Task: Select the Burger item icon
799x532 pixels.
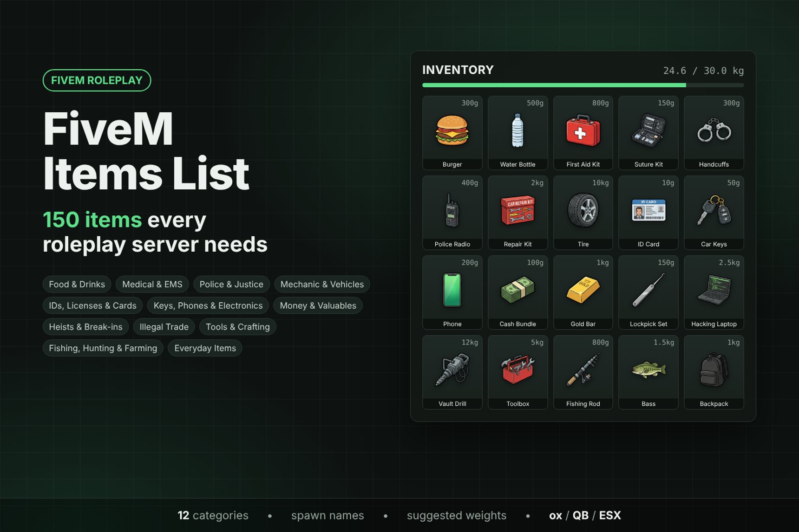Action: tap(452, 131)
